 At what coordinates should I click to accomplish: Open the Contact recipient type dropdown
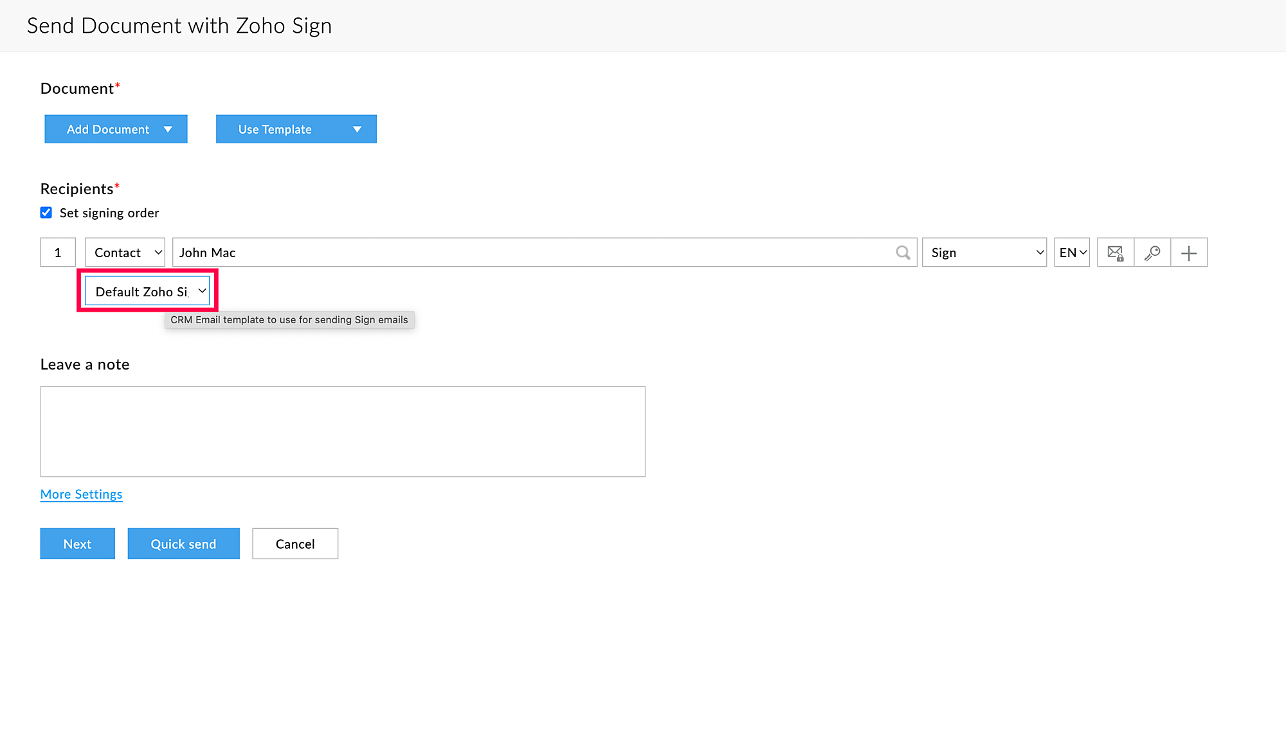click(x=125, y=253)
